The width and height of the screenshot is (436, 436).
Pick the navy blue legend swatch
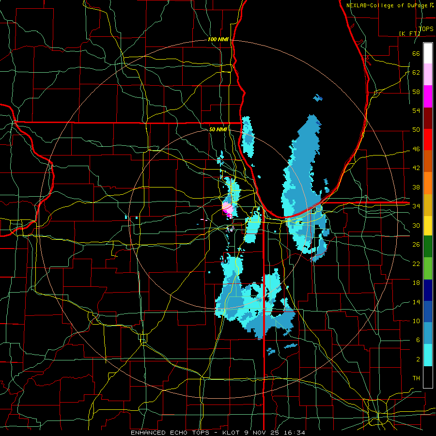pos(428,290)
